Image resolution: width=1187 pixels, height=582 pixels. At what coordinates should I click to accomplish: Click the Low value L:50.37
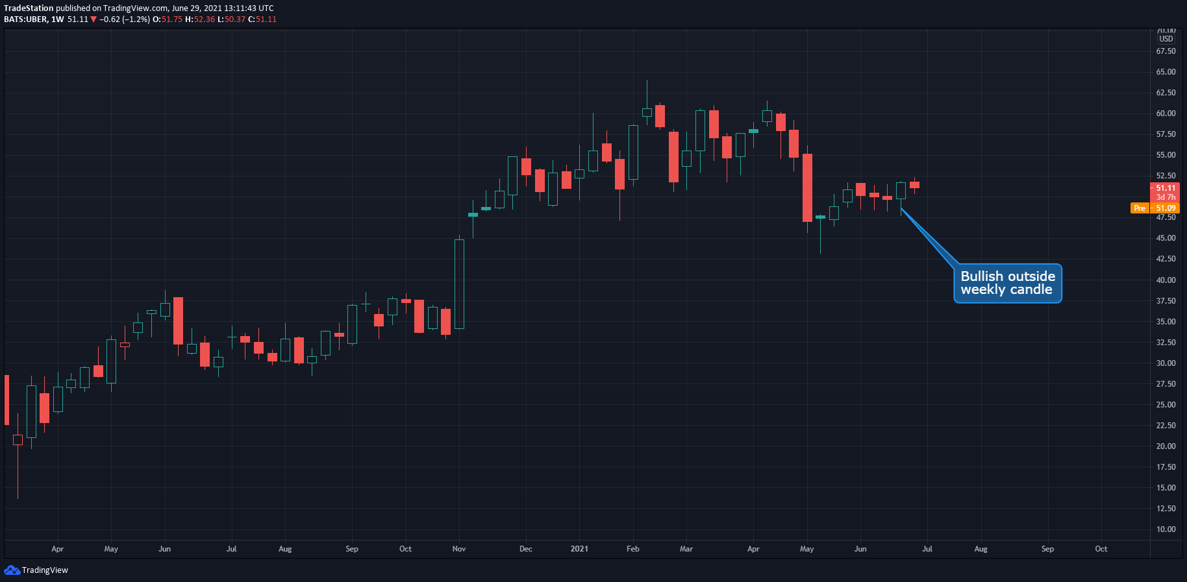pyautogui.click(x=231, y=19)
